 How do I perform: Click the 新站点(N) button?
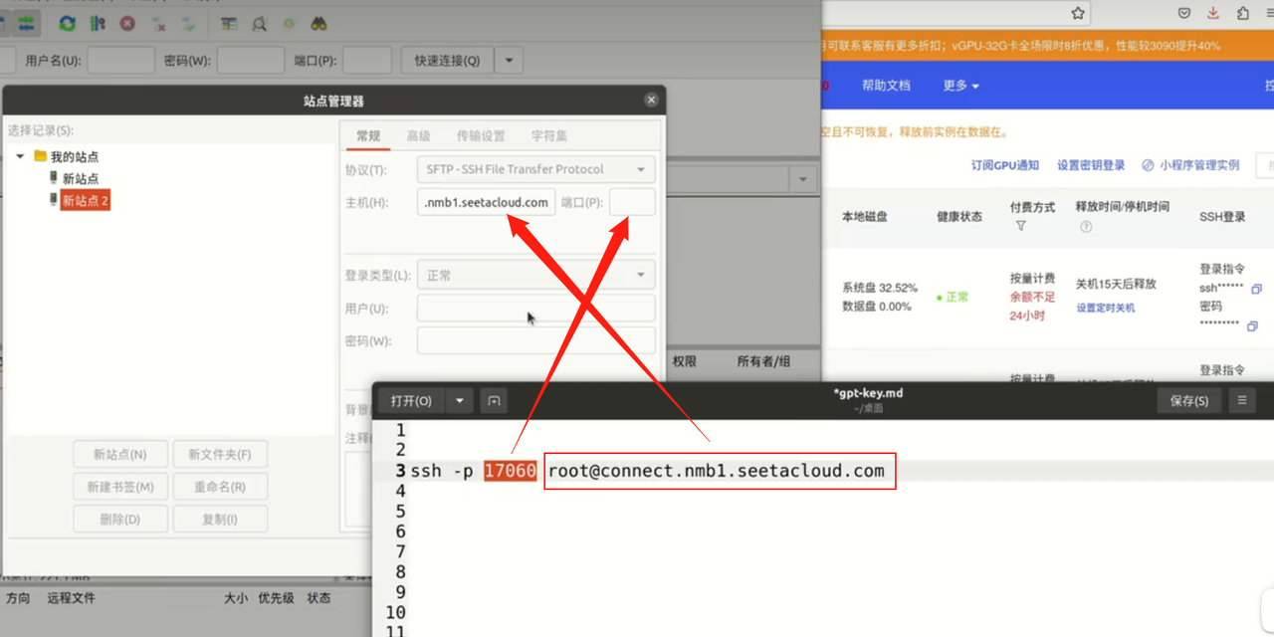click(x=120, y=454)
